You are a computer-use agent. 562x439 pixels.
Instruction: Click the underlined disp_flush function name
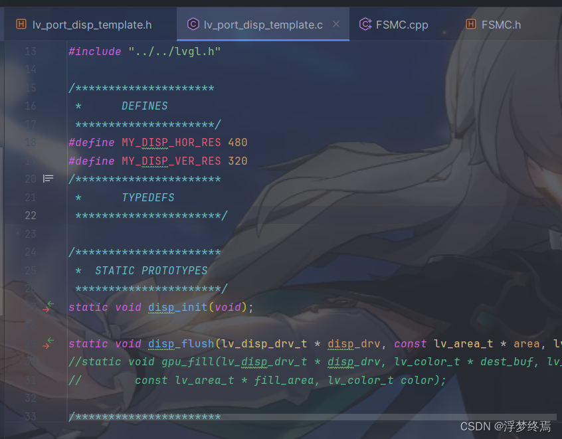[x=180, y=343]
